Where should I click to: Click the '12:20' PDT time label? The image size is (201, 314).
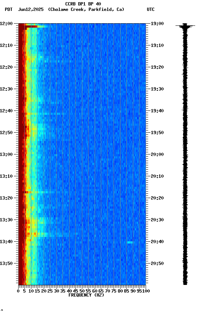pos(6,67)
